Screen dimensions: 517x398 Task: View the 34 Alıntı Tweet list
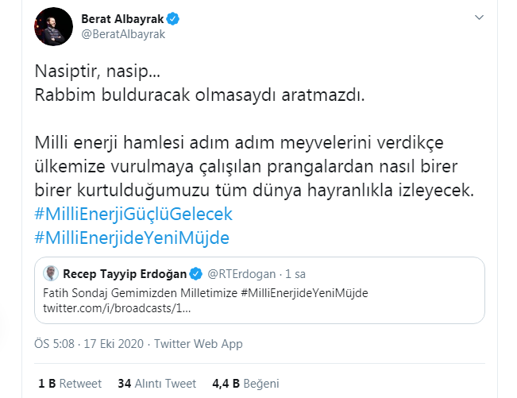pos(156,383)
